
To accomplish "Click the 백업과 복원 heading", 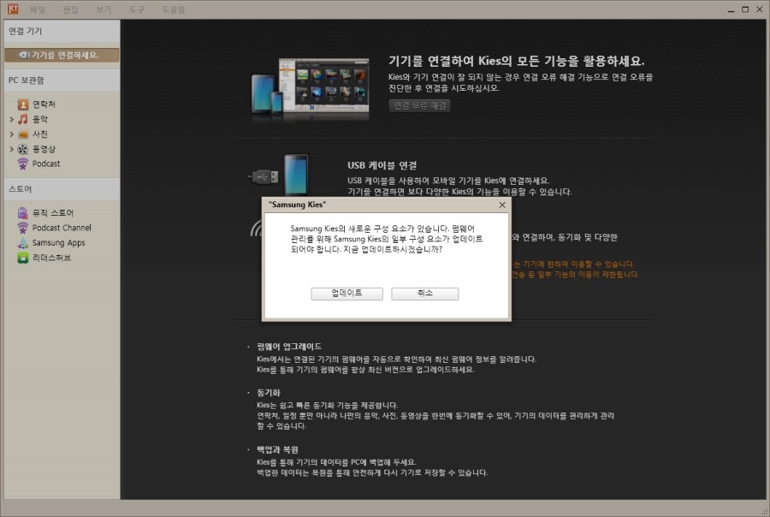I will 277,449.
